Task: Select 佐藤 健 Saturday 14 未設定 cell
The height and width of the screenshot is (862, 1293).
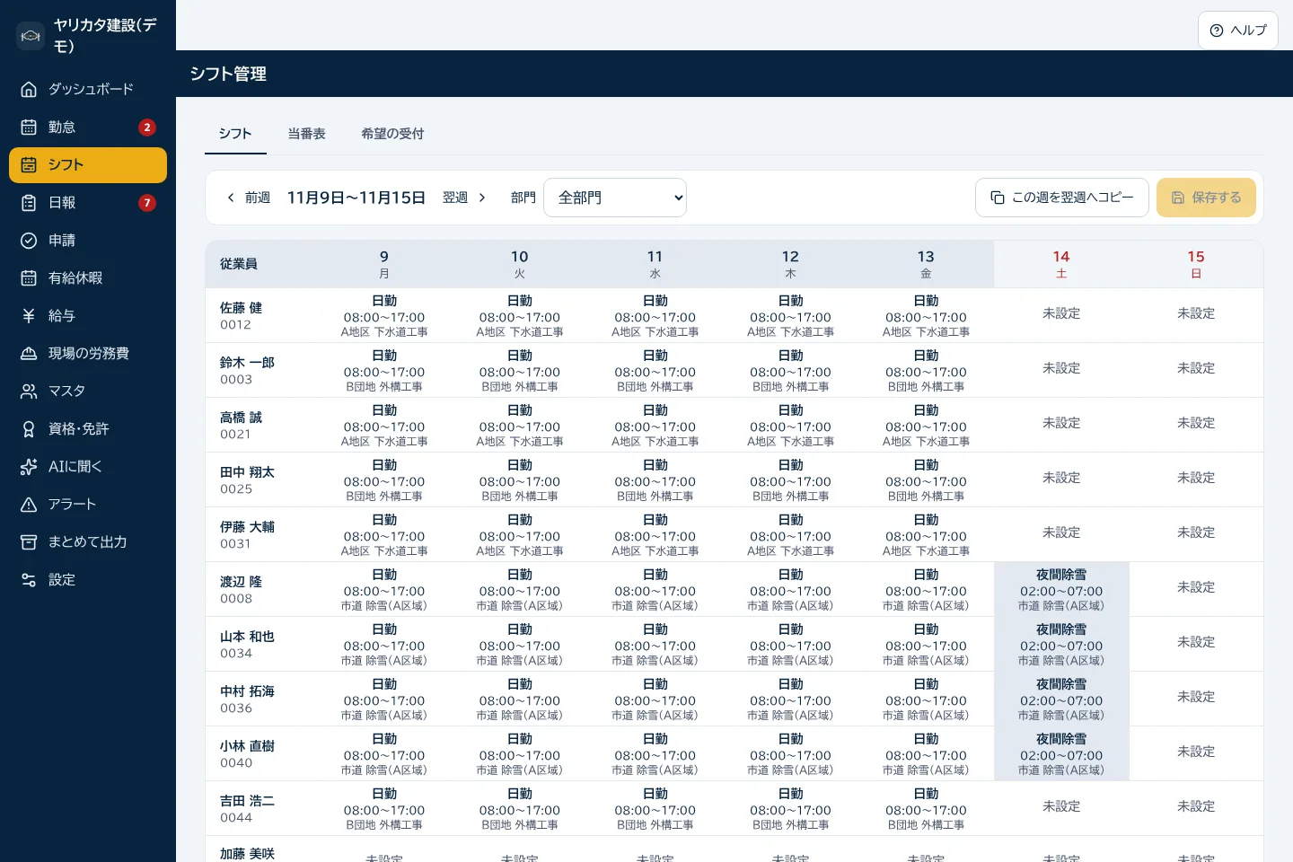Action: pyautogui.click(x=1061, y=314)
